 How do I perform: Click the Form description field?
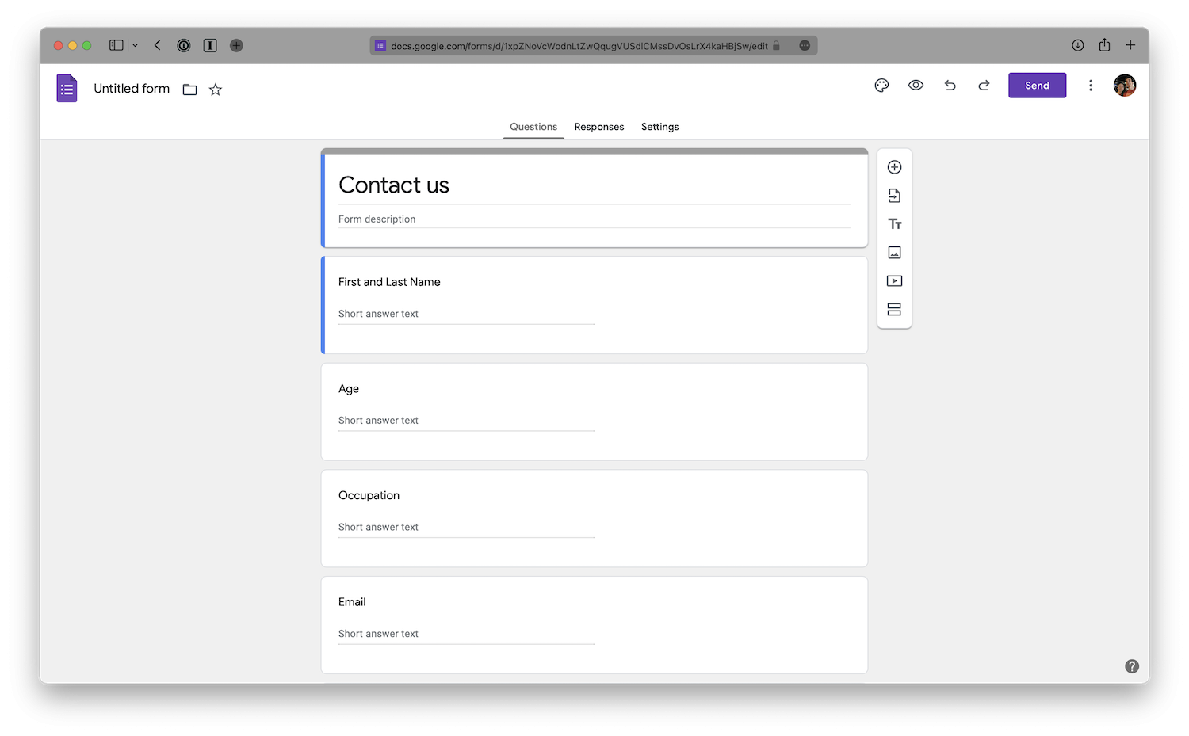(593, 219)
